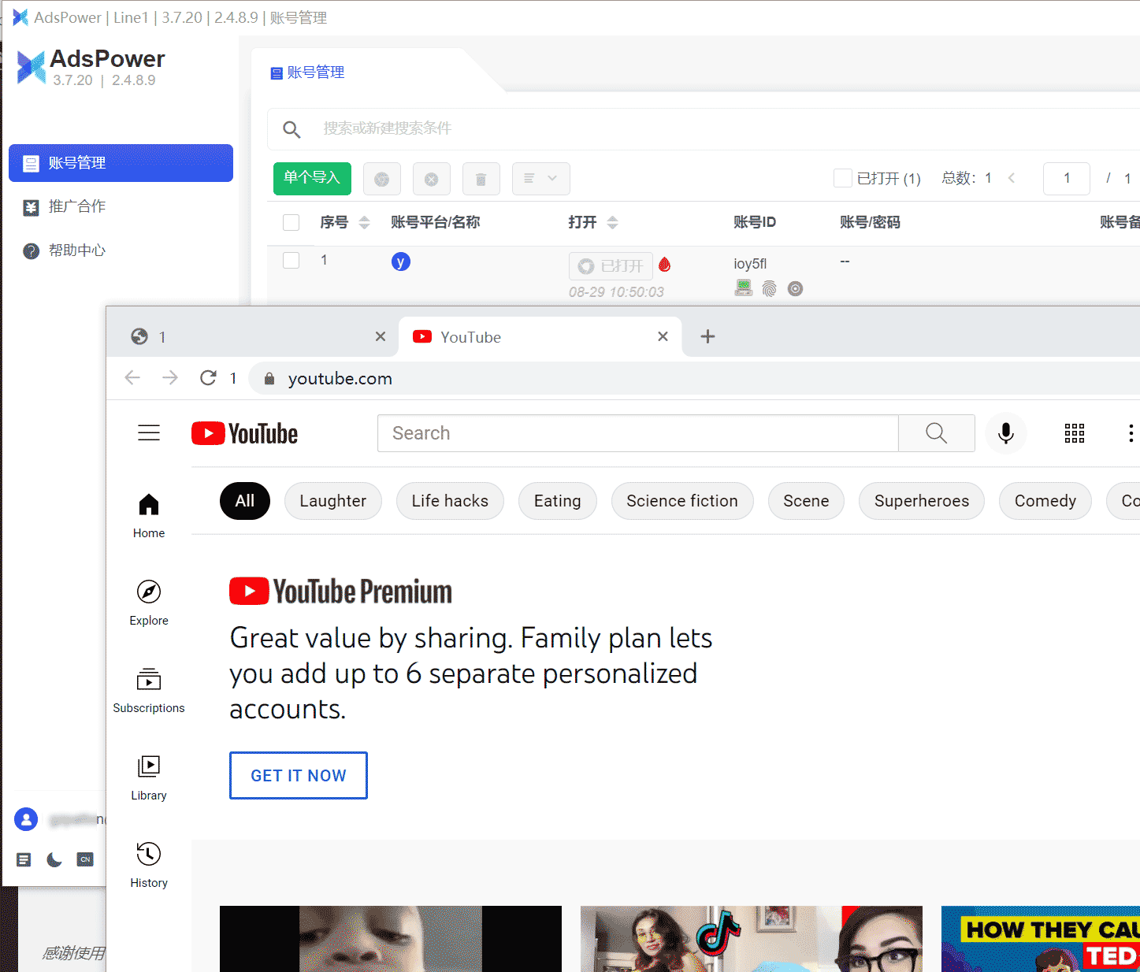The image size is (1140, 972).
Task: Open Subscriptions from the YouTube sidebar
Action: (x=148, y=681)
